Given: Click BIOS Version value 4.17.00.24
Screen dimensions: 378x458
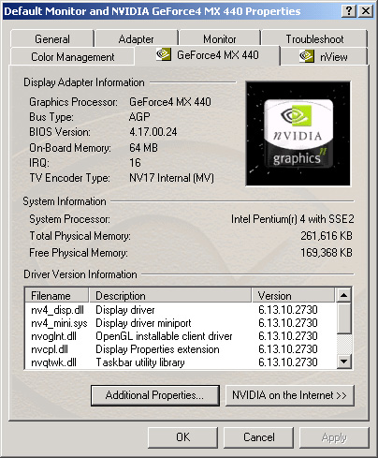Looking at the screenshot, I should click(153, 132).
